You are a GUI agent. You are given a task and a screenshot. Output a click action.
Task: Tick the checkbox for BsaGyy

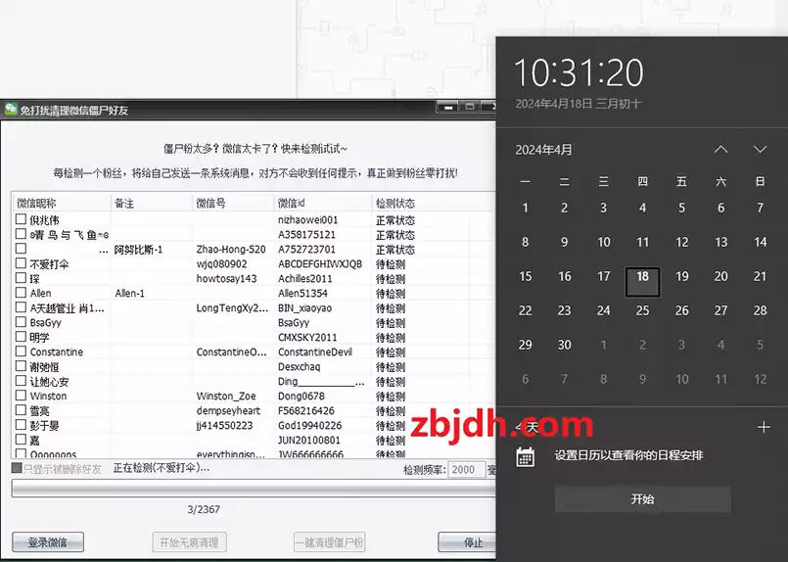pos(21,322)
